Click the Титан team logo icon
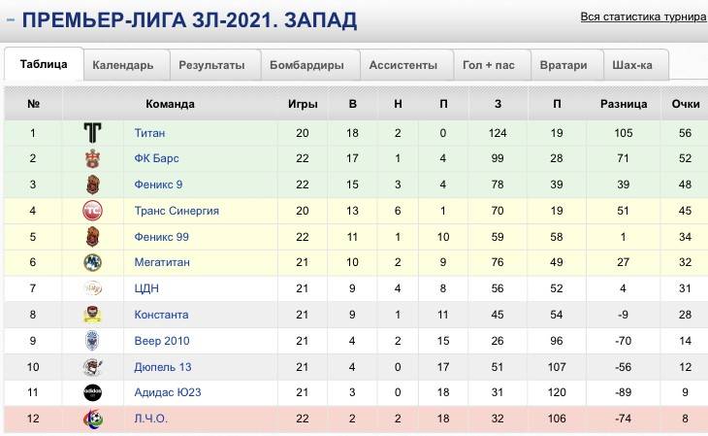The image size is (708, 436). [93, 132]
